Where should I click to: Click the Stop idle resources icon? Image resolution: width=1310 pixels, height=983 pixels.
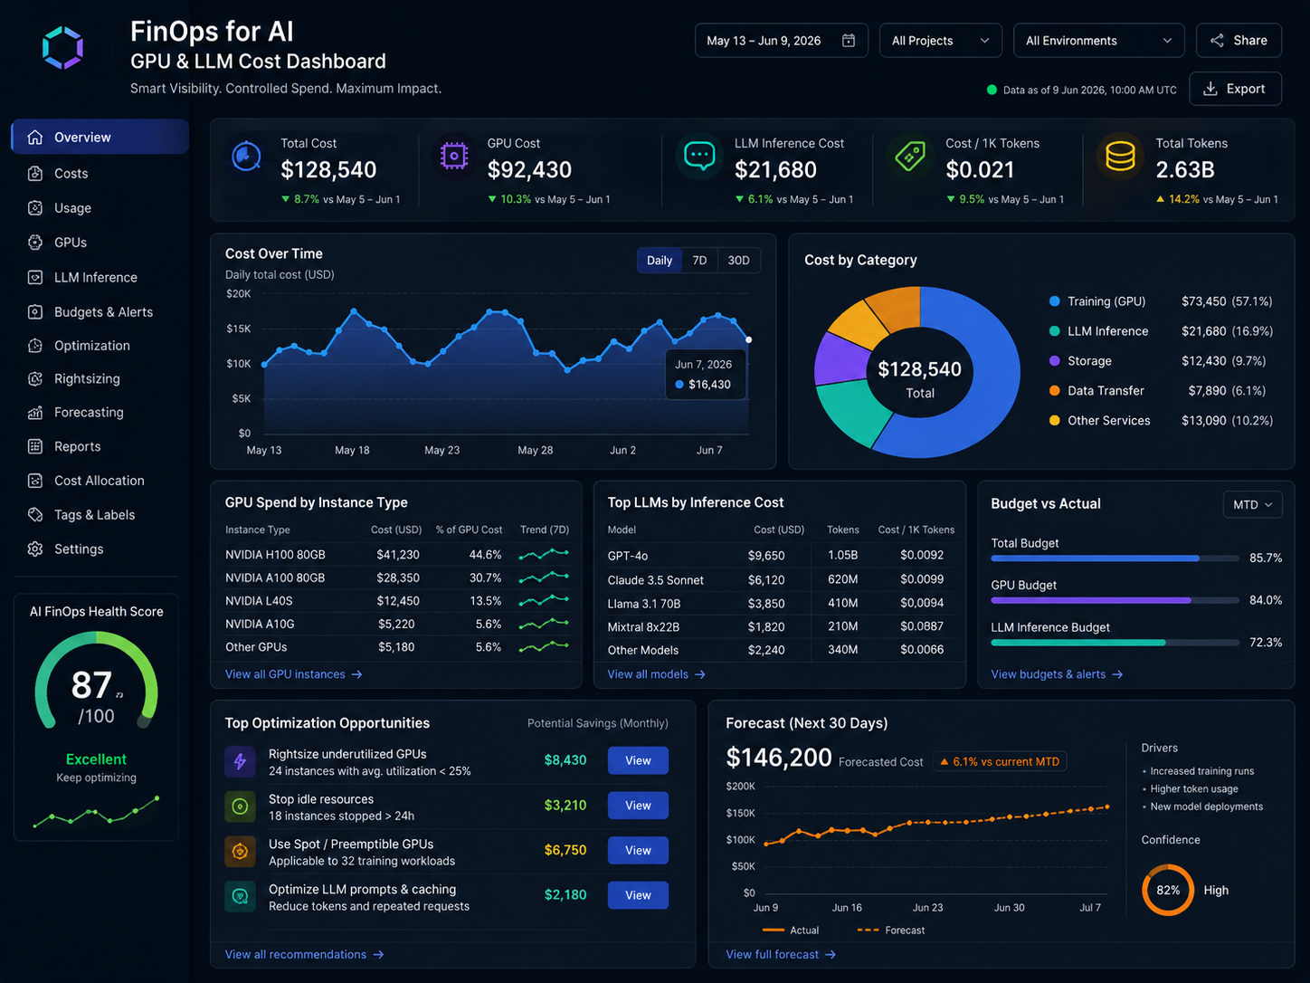(x=240, y=806)
